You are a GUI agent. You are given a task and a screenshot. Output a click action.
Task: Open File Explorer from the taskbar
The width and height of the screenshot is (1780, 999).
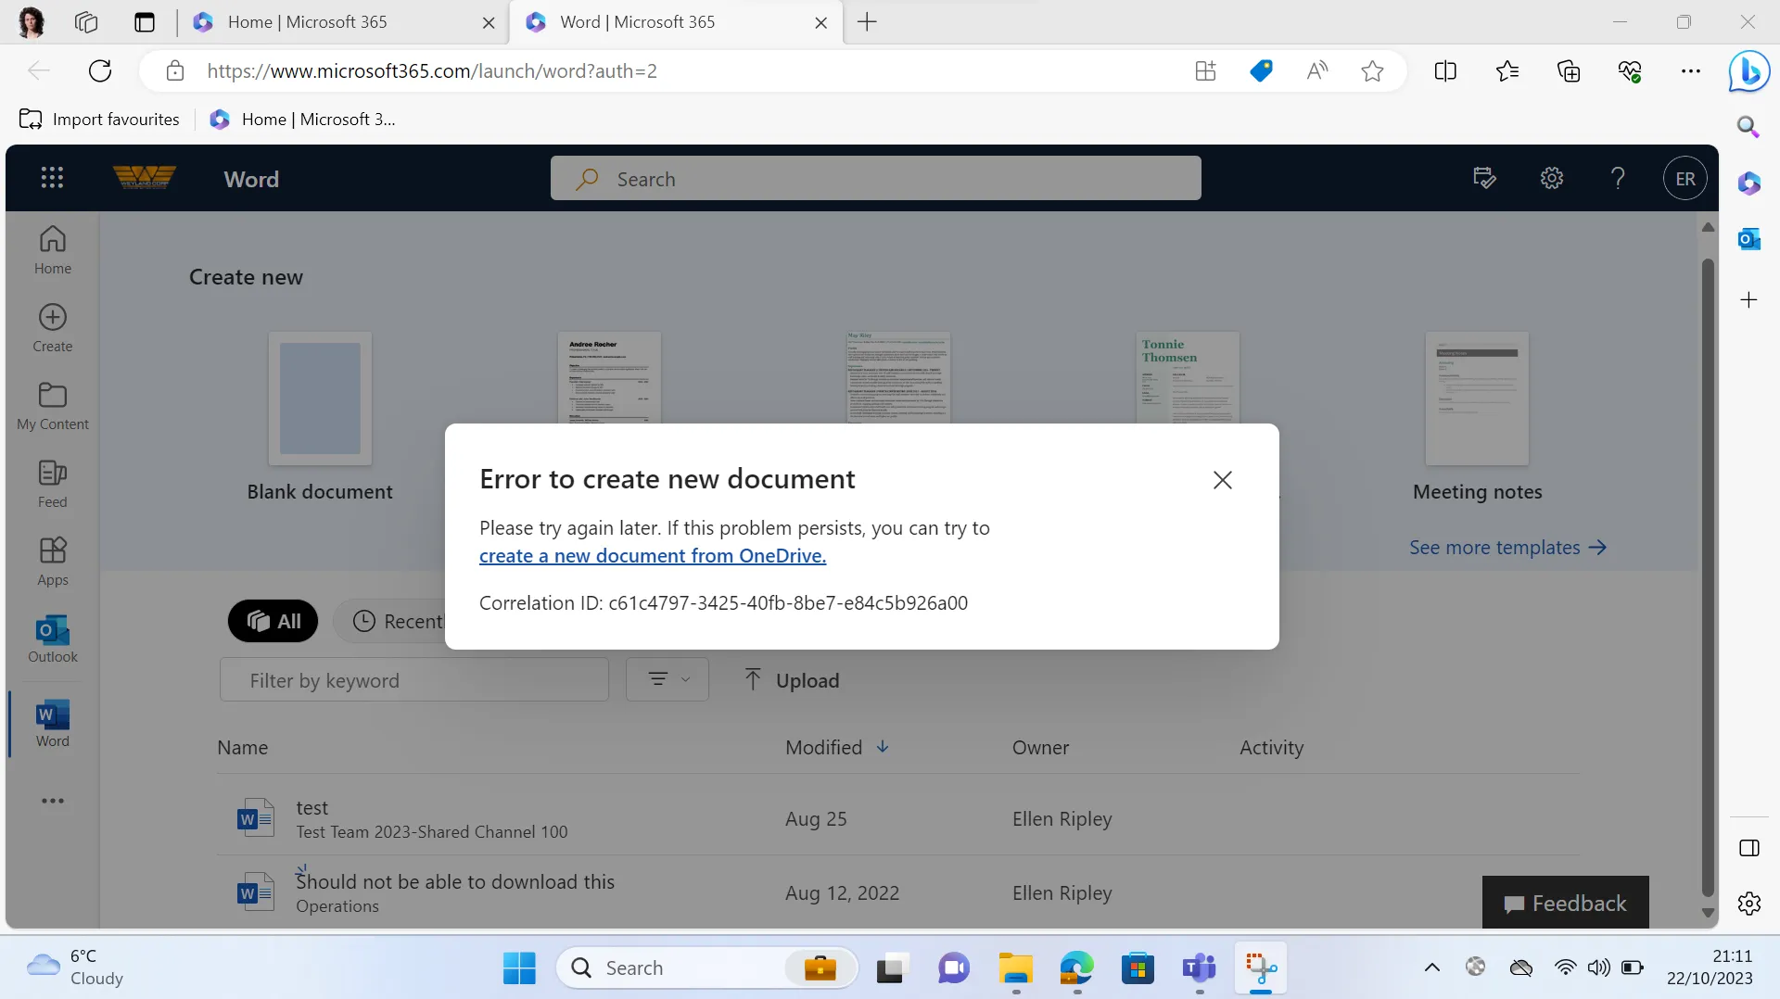tap(1015, 968)
